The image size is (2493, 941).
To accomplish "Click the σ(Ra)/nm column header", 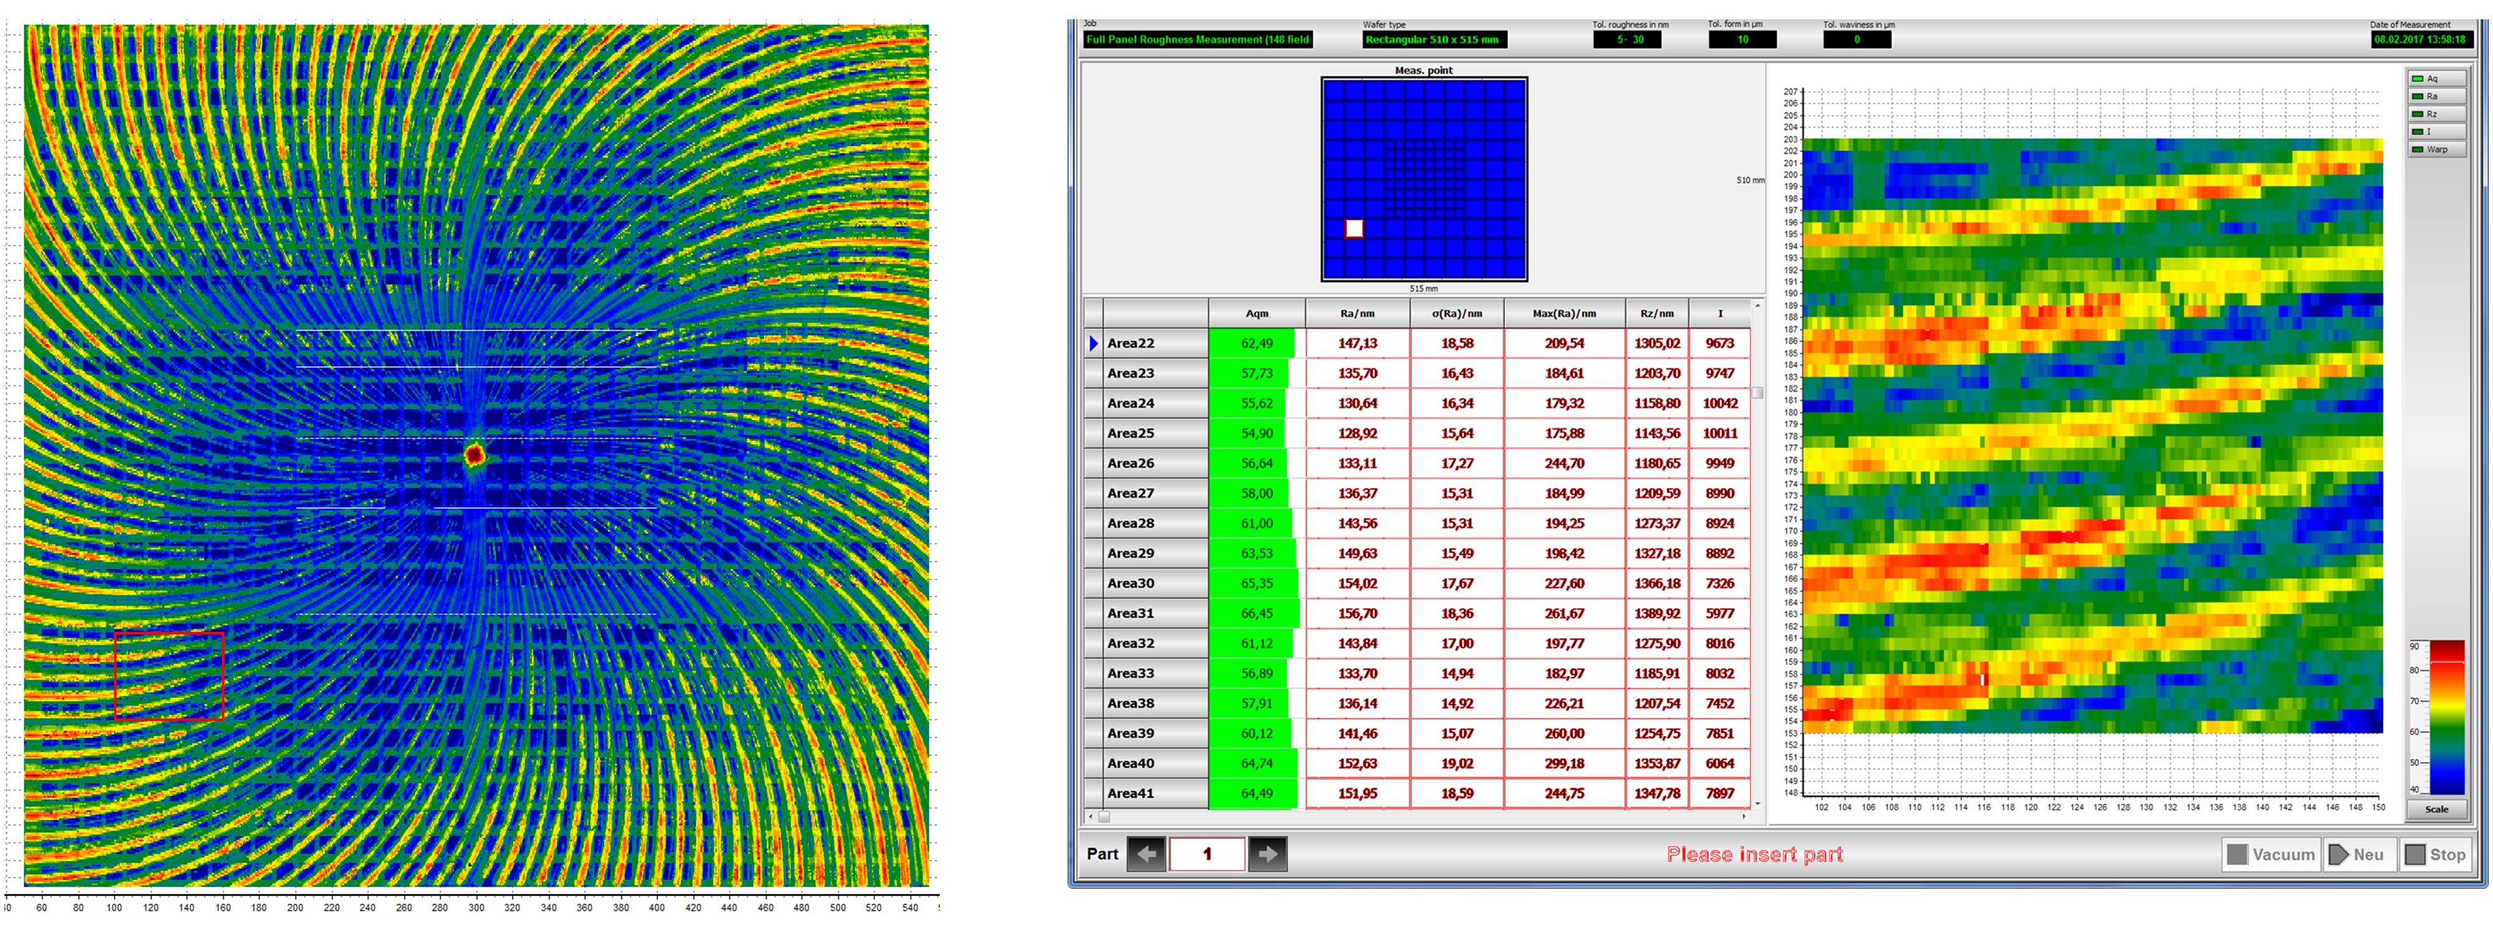I will pos(1457,313).
